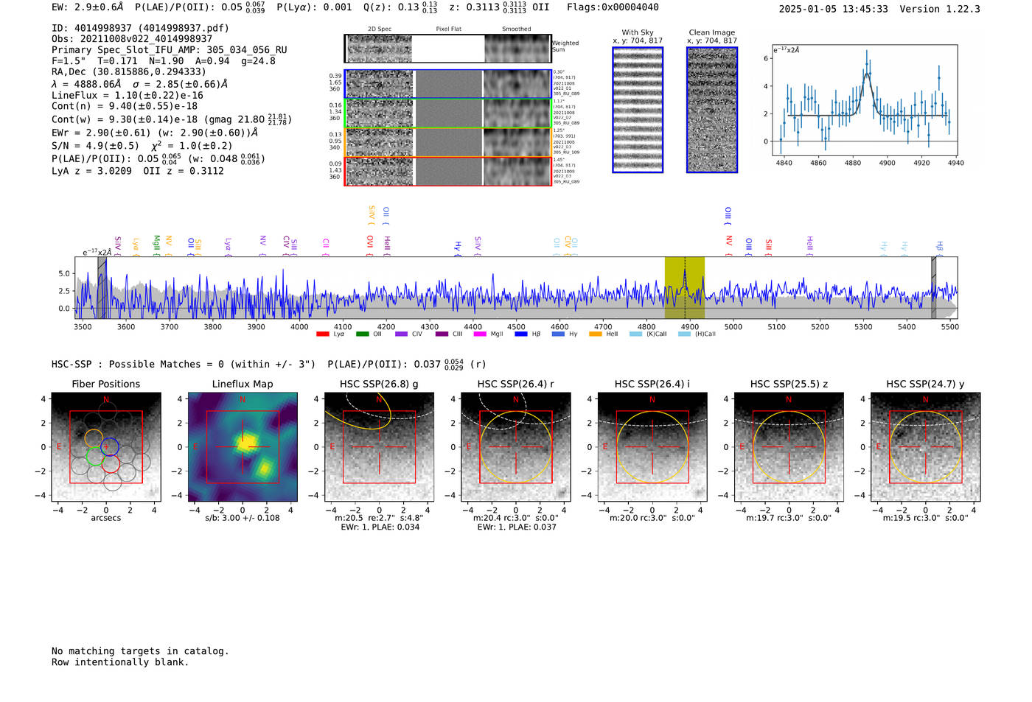Click the 2025-01-05 13:45:33 timestamp
1032x702 pixels.
[834, 9]
